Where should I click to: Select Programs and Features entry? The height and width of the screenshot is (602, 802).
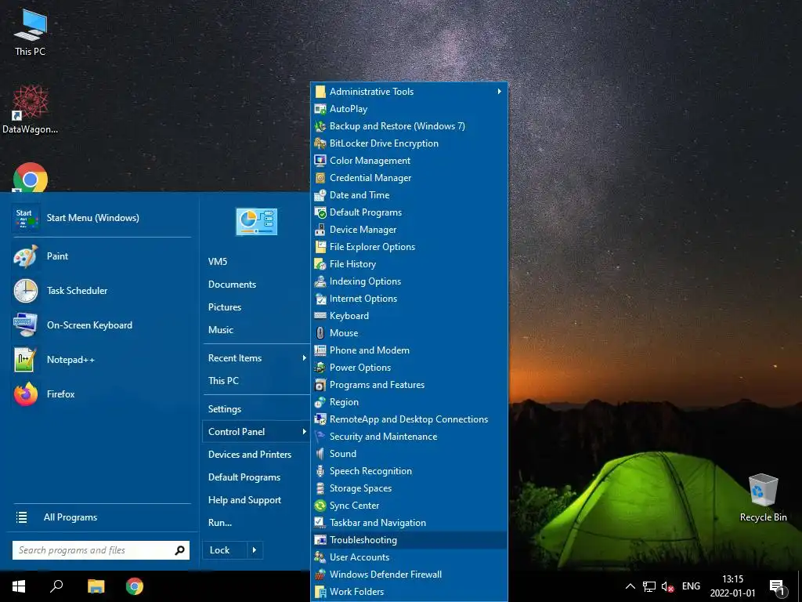409,385
